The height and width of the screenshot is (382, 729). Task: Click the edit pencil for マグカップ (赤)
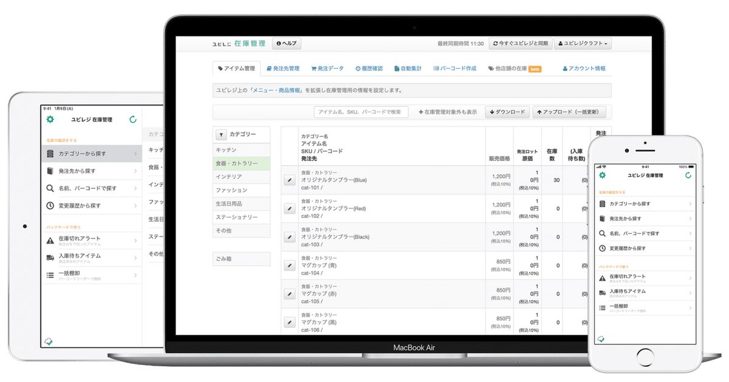290,294
